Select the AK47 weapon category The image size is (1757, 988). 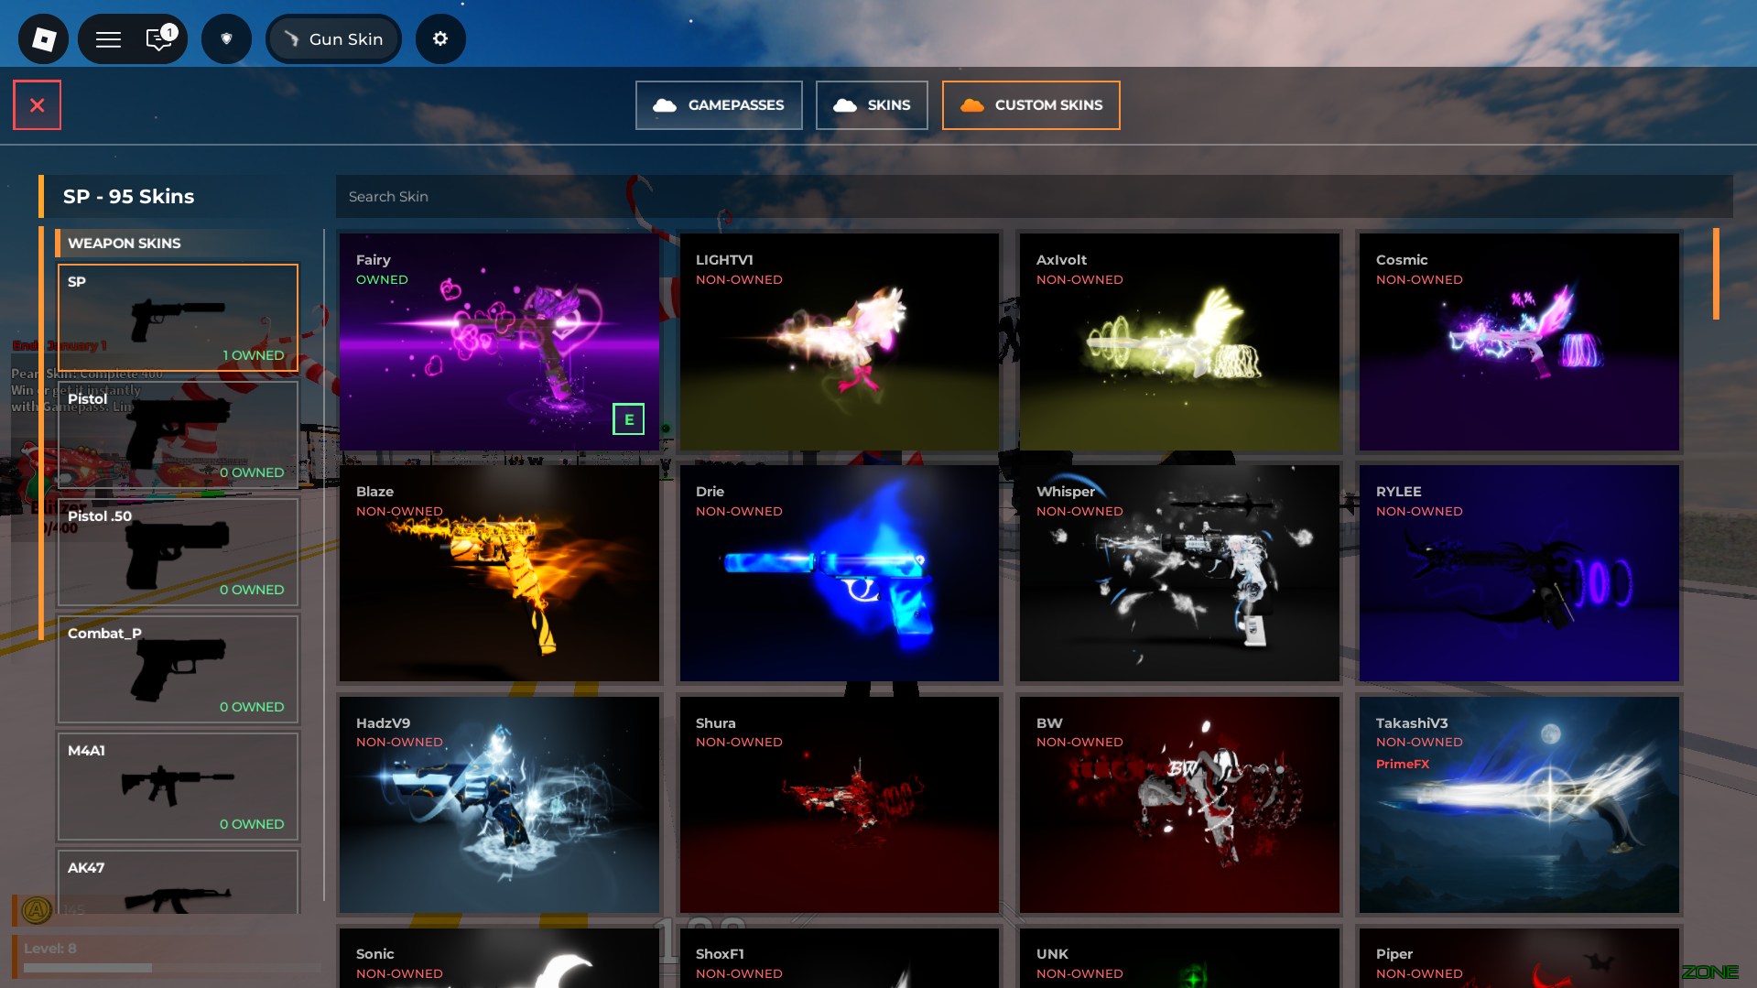pyautogui.click(x=178, y=882)
